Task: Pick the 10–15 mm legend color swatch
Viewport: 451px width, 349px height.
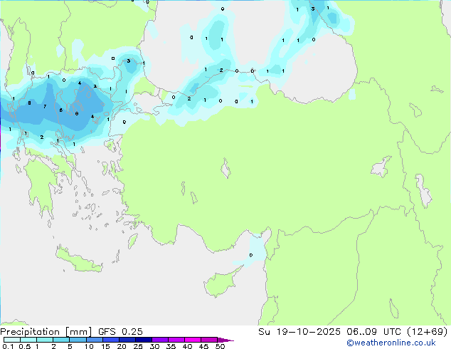Action: 94,340
